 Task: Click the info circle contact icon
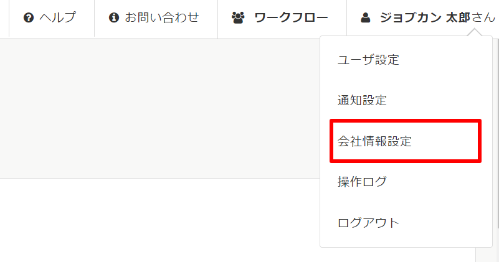113,18
